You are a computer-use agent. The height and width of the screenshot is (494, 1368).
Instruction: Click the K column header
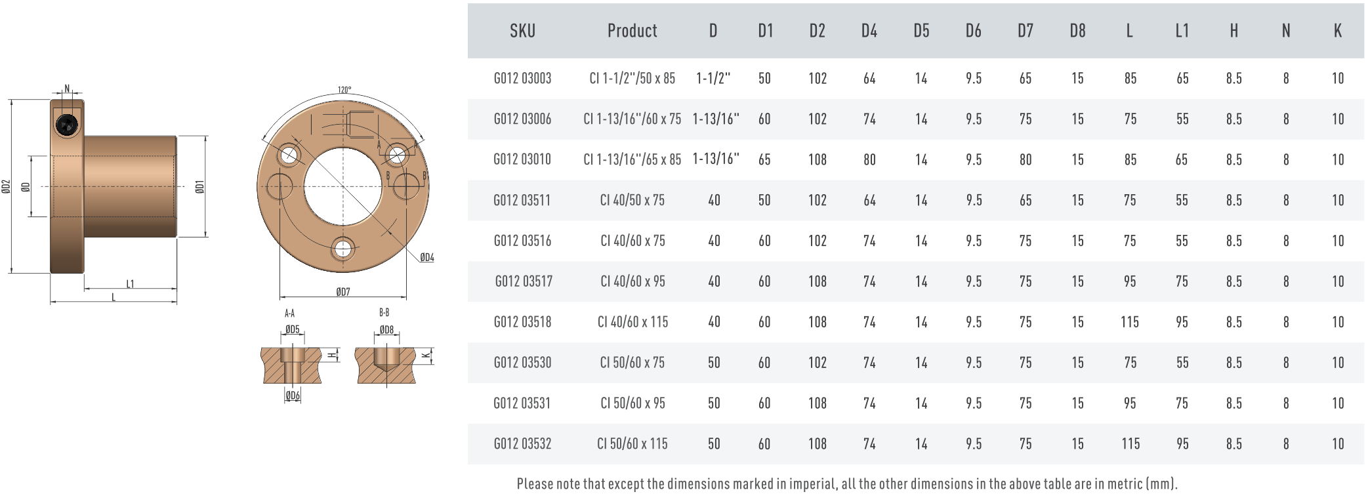pyautogui.click(x=1338, y=31)
